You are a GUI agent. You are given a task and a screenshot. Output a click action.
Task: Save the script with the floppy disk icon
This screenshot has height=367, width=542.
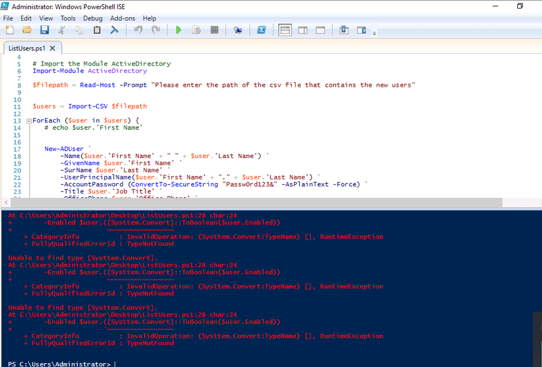point(44,30)
